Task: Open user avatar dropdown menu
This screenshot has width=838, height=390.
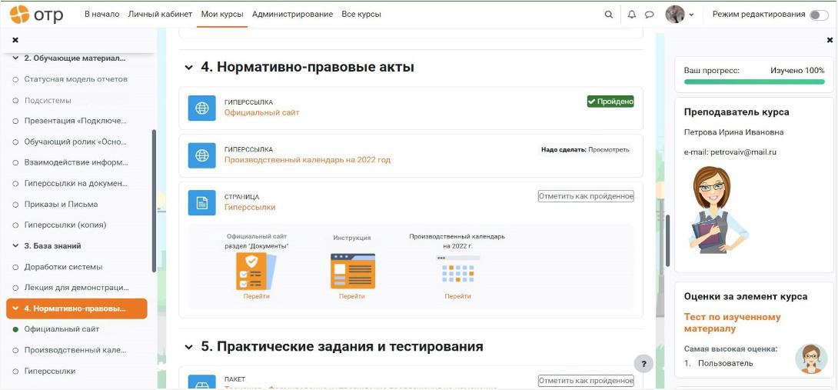Action: (680, 15)
